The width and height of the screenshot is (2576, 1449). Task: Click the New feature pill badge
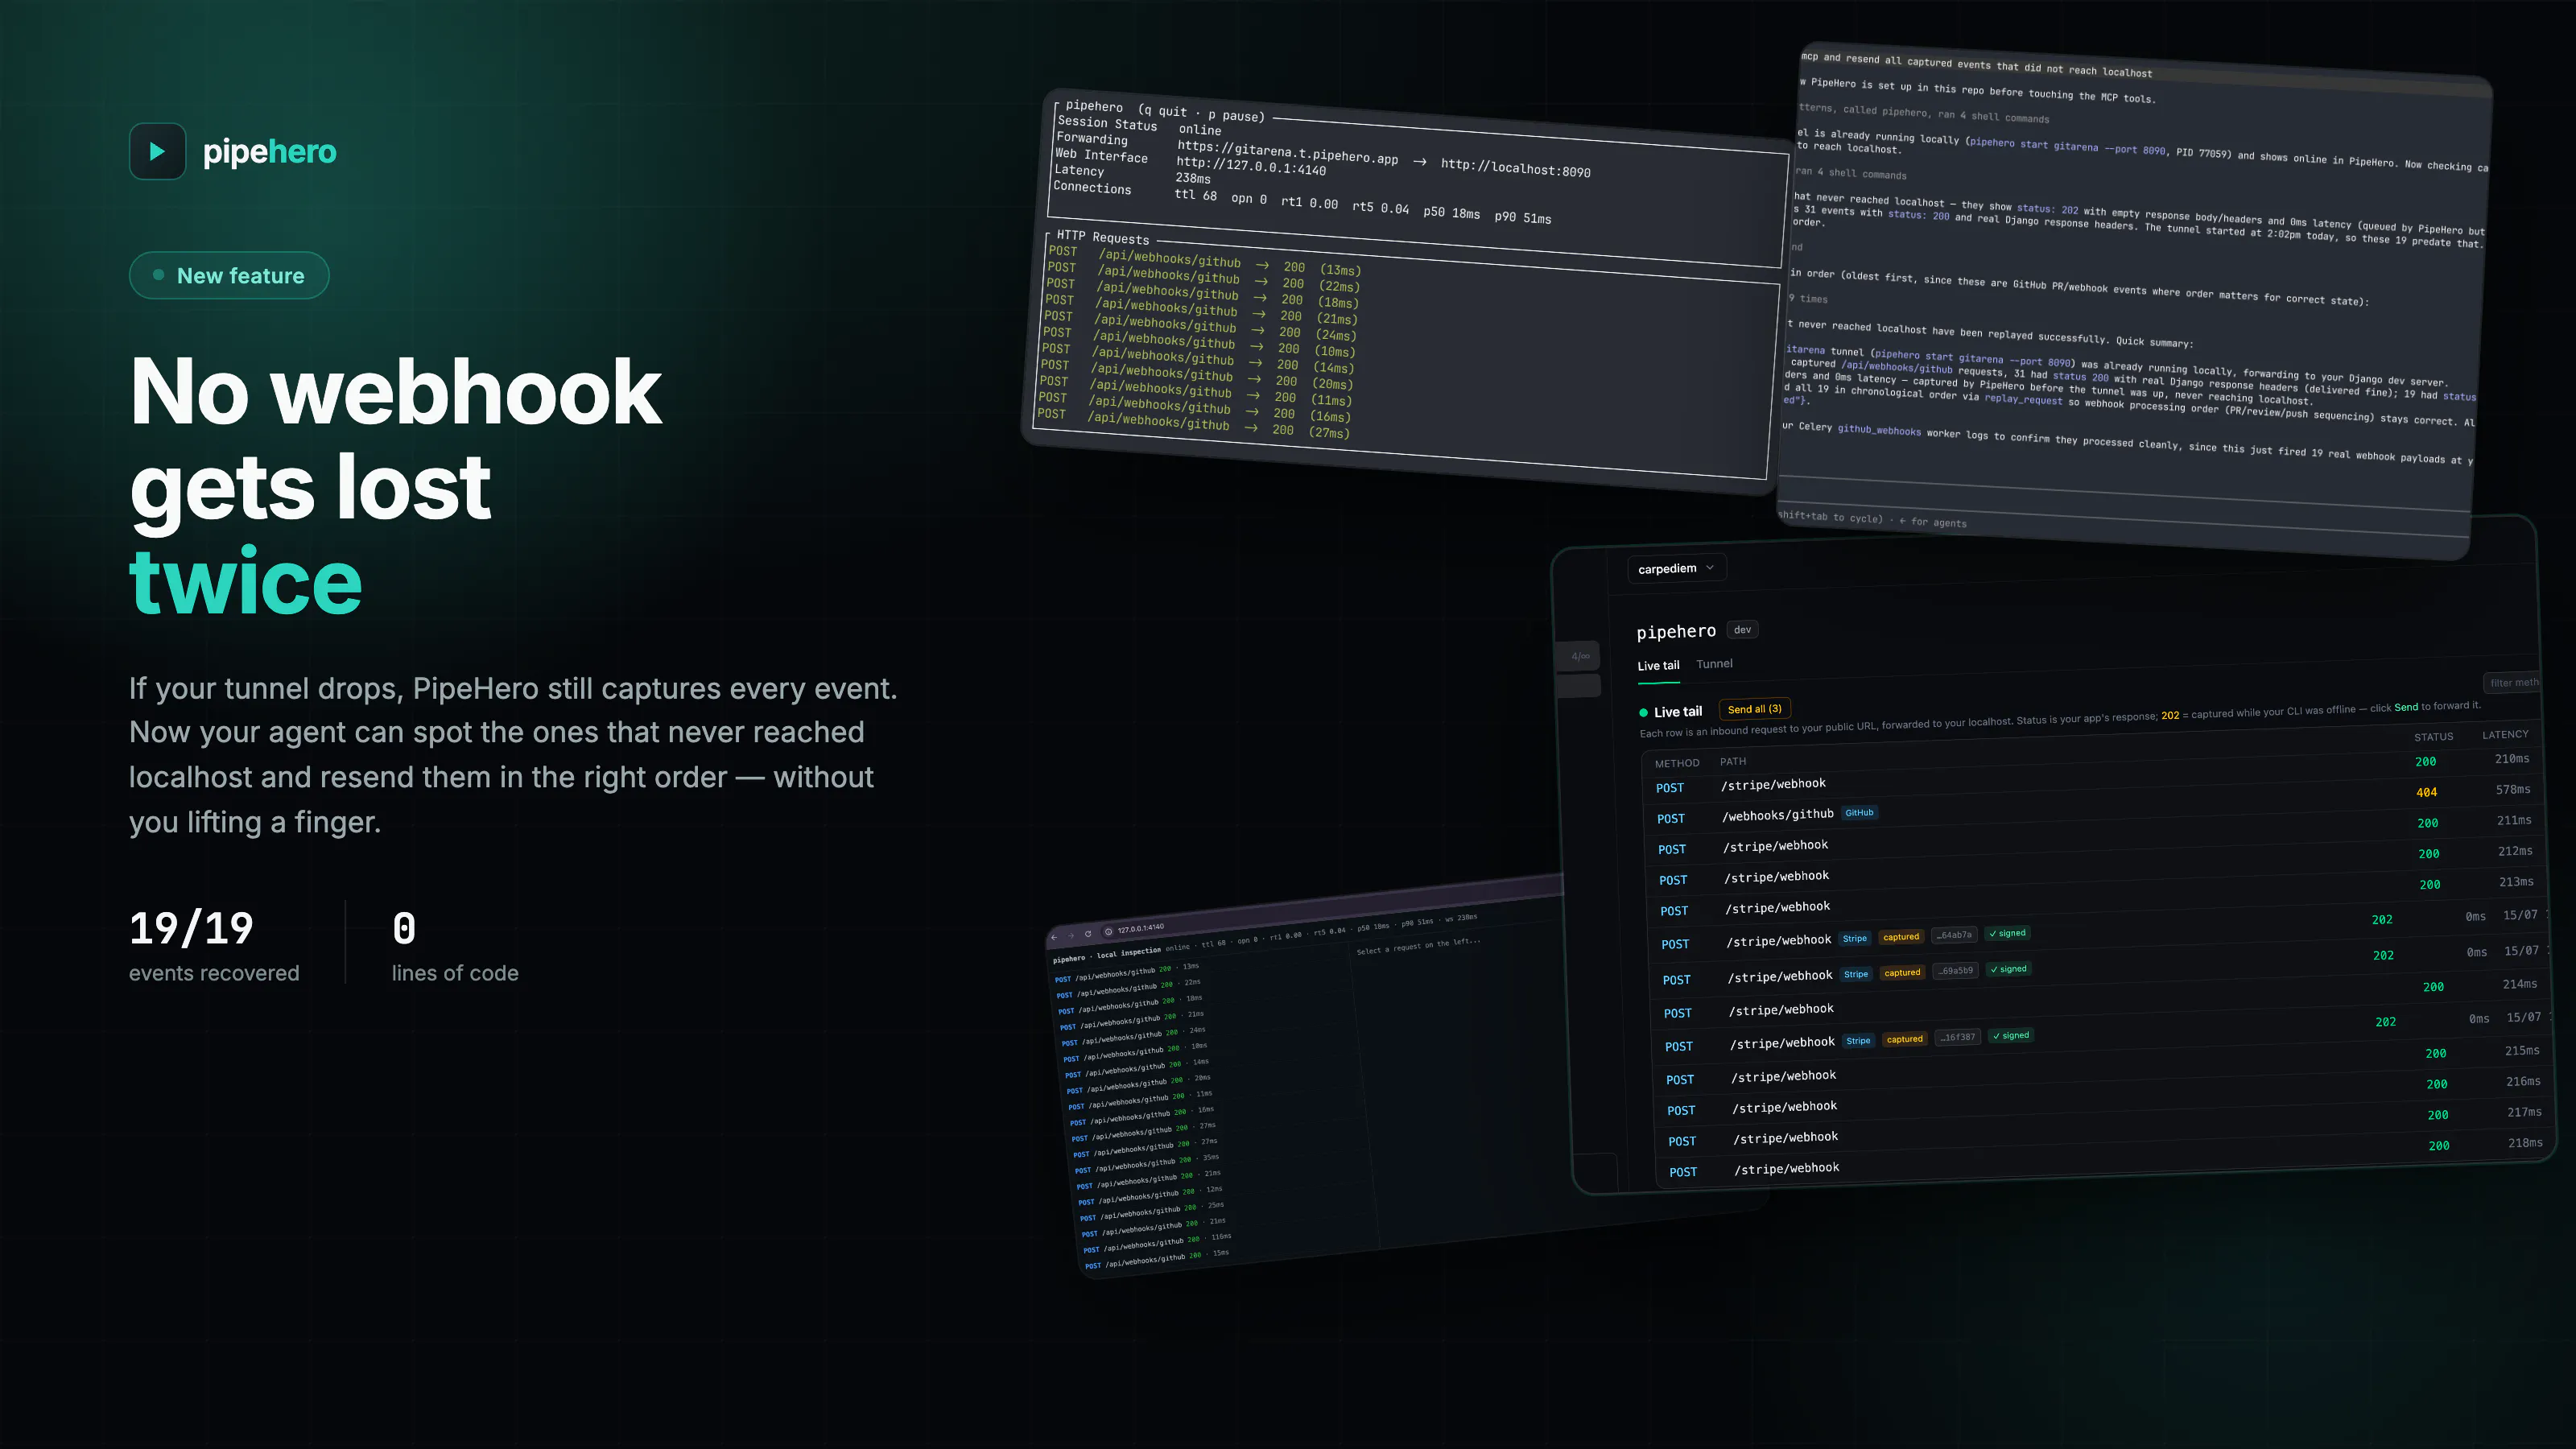tap(229, 275)
